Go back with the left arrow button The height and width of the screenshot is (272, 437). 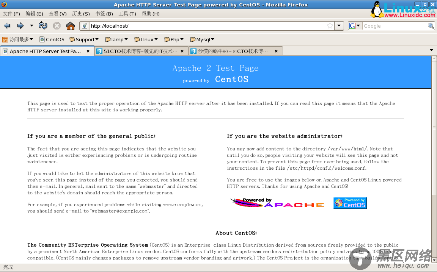(7, 26)
